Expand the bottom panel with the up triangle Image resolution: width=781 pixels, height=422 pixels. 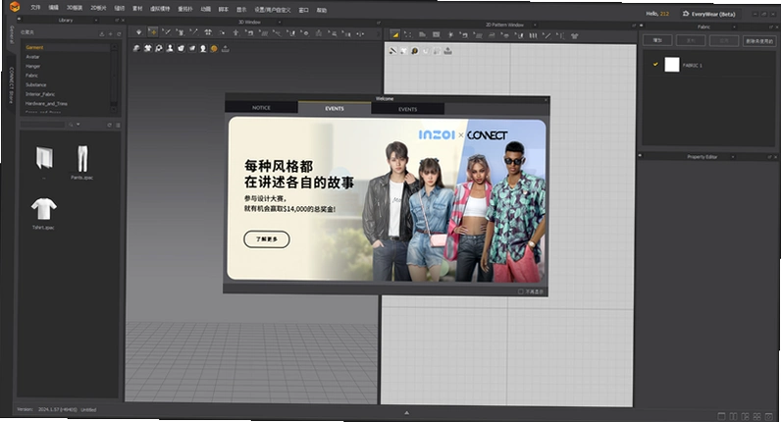click(x=406, y=413)
